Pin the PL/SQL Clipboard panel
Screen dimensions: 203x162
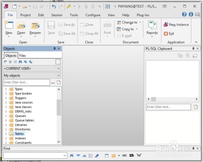click(193, 48)
